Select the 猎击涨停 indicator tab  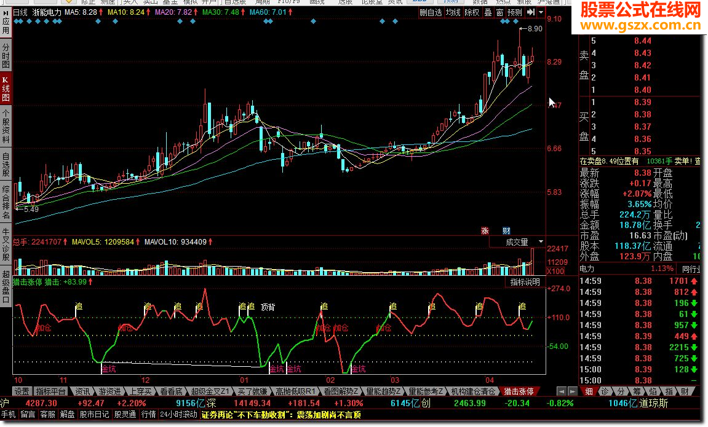pyautogui.click(x=519, y=391)
